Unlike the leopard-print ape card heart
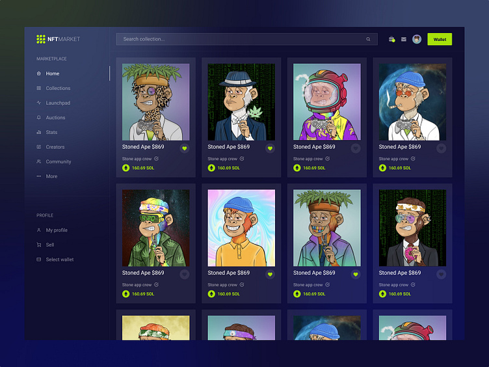The image size is (489, 367). pyautogui.click(x=185, y=148)
